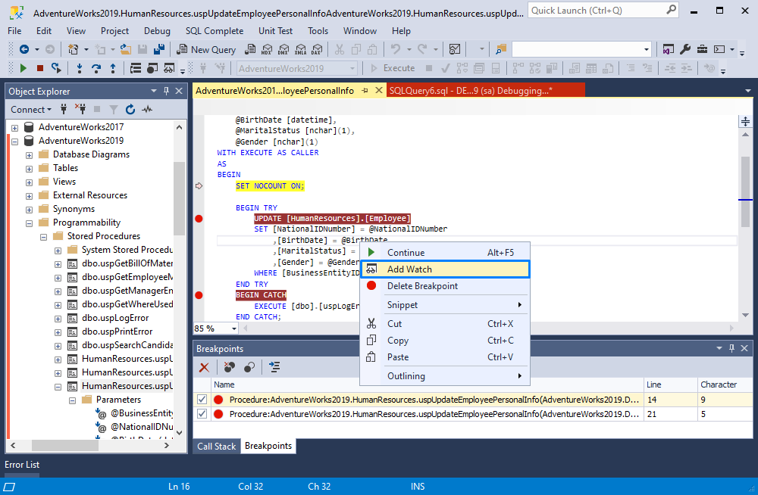Open the Outlining submenu

[445, 375]
